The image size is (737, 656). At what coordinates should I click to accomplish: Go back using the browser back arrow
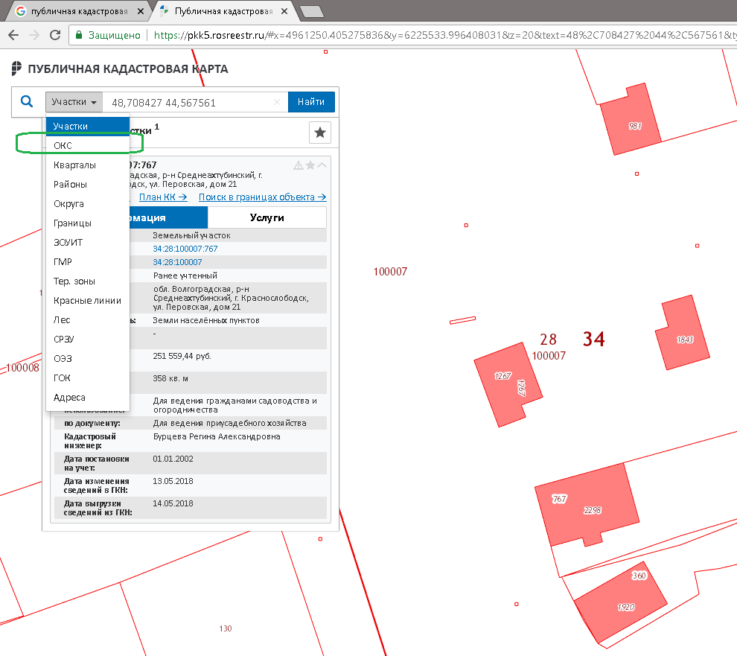tap(13, 35)
